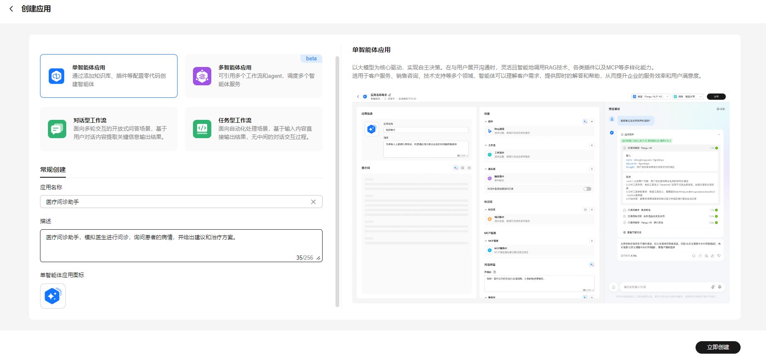Click the vertical scrollbar of the form panel
The height and width of the screenshot is (362, 766).
(x=337, y=181)
